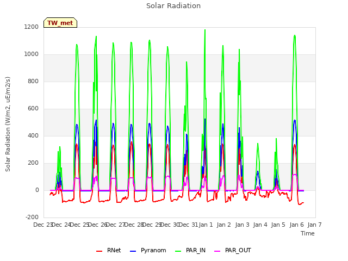348x261 pixels.
Task: Click the 600 y-axis label
Action: pyautogui.click(x=33, y=109)
